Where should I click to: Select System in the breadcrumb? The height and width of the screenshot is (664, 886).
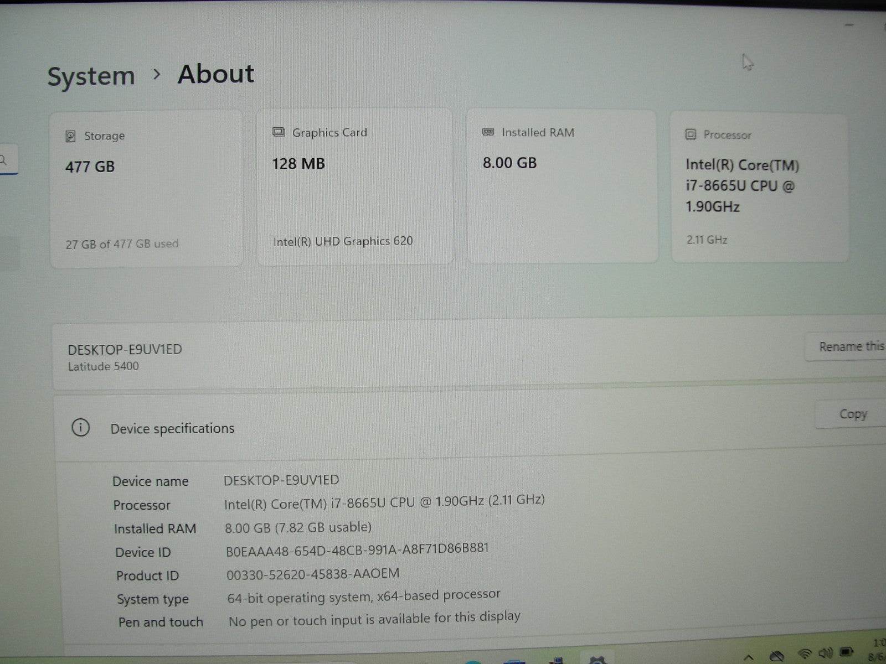pos(91,75)
